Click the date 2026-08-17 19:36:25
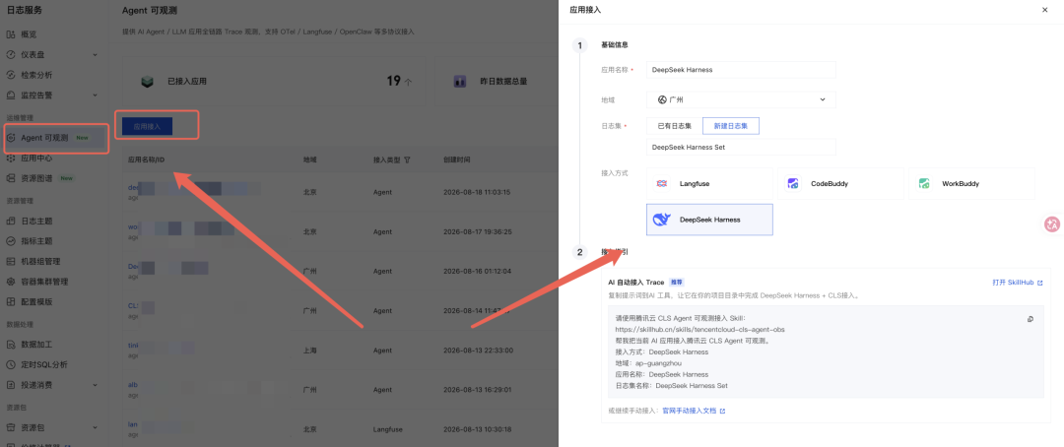Screen dimensions: 1064x447 click(x=477, y=231)
